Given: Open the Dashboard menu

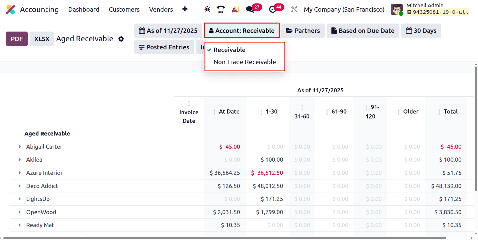Looking at the screenshot, I should tap(84, 10).
